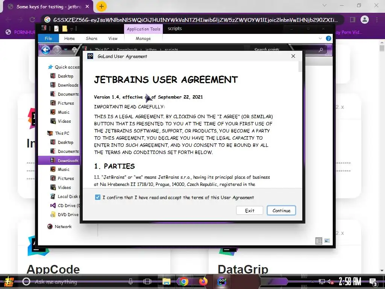This screenshot has width=385, height=289.
Task: Open the File tab in Explorer ribbon
Action: point(49,38)
